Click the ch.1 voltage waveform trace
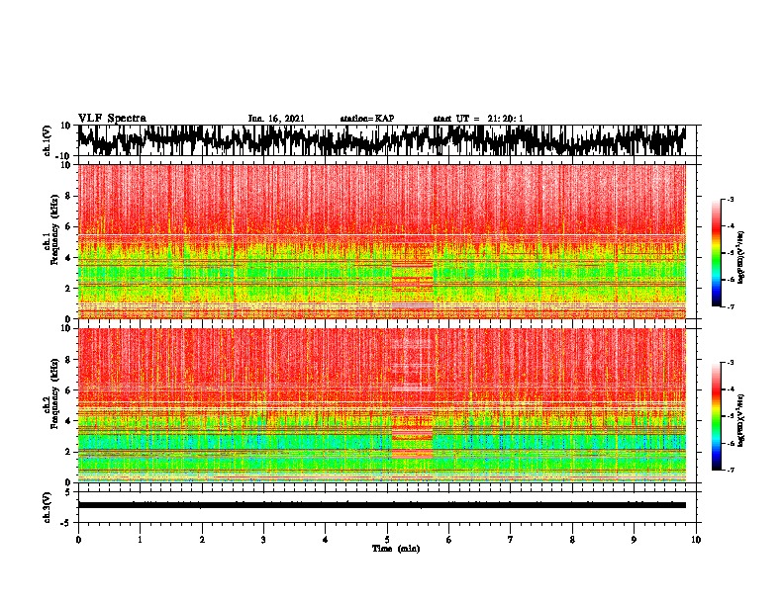This screenshot has height=605, width=784. click(381, 140)
